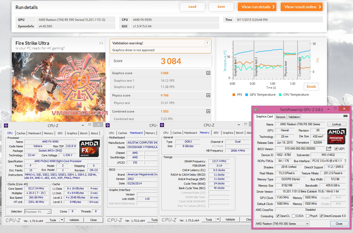Enable the PhysX checkbox
Image resolution: width=353 pixels, height=233 pixels.
pyautogui.click(x=307, y=216)
